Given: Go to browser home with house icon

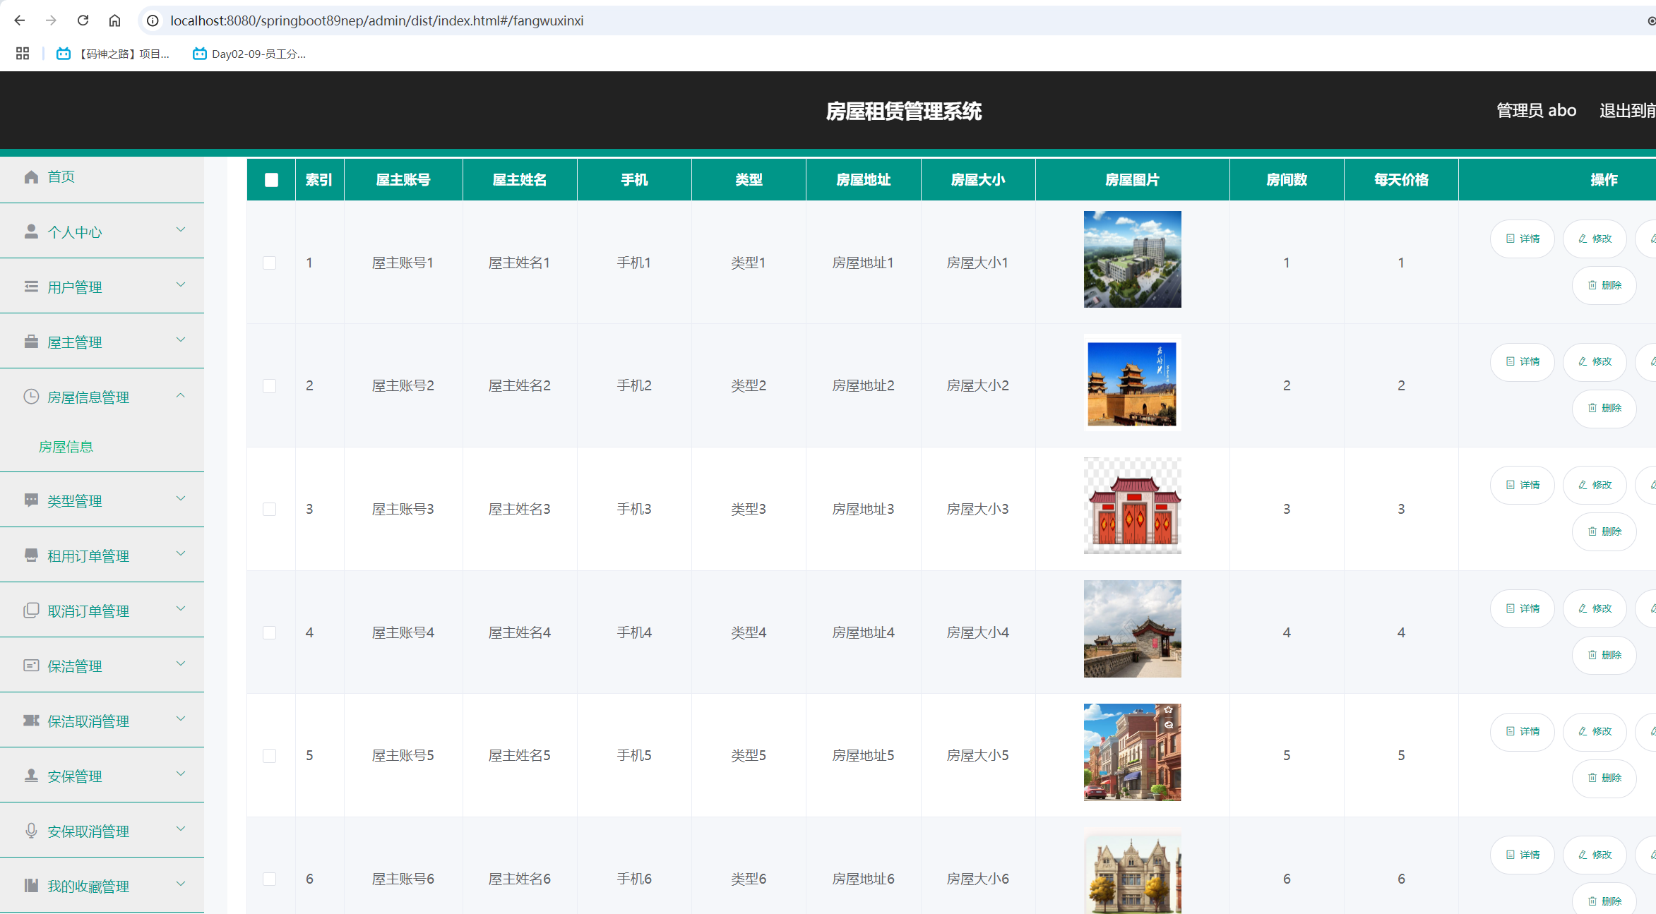Looking at the screenshot, I should click(x=114, y=20).
